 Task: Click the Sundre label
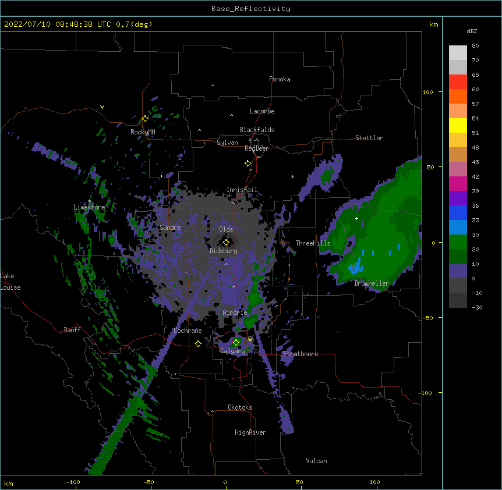click(x=170, y=228)
